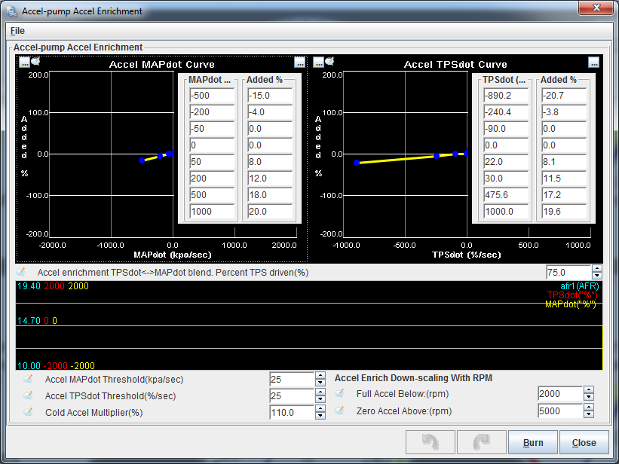
Task: Decrease Zero Accel Above rpm with down arrow
Action: (588, 415)
